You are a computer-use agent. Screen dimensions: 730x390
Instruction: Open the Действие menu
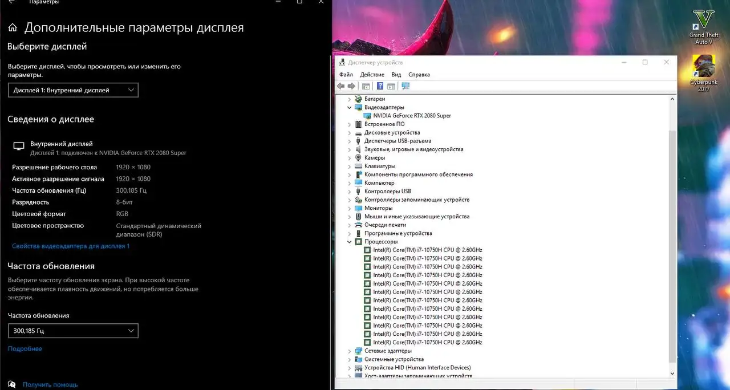coord(372,74)
